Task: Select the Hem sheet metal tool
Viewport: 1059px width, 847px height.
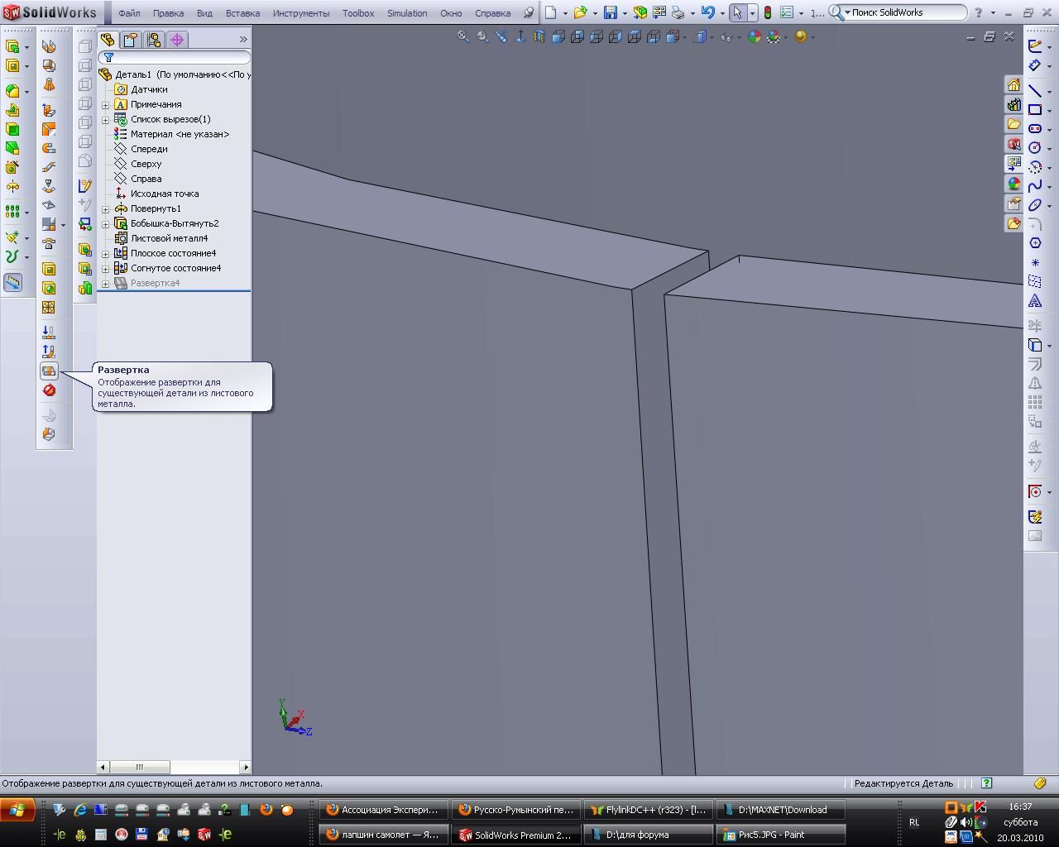Action: tap(49, 148)
